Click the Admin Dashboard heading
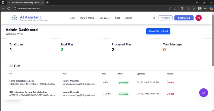The height and width of the screenshot is (111, 214). tap(22, 30)
